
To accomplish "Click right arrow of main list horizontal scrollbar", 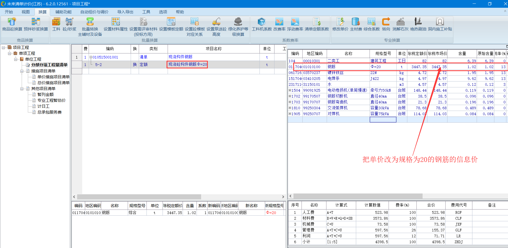I will (x=283, y=197).
